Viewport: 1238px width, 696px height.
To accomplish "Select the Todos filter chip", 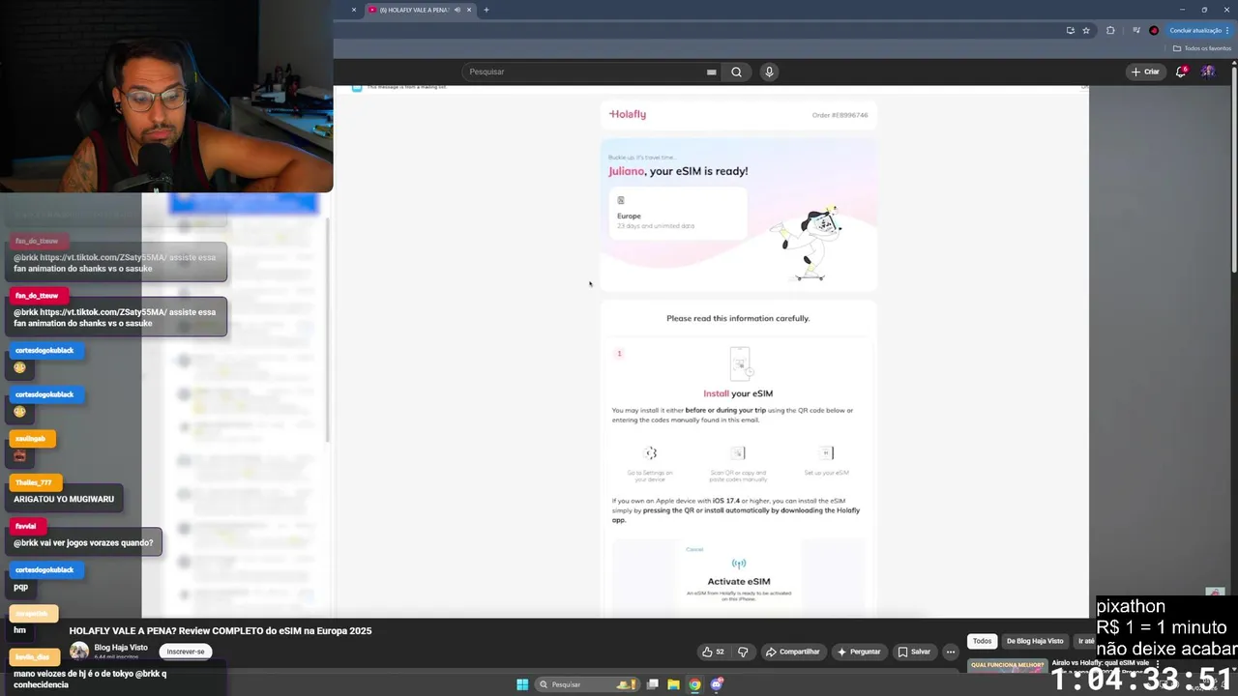I will point(982,641).
